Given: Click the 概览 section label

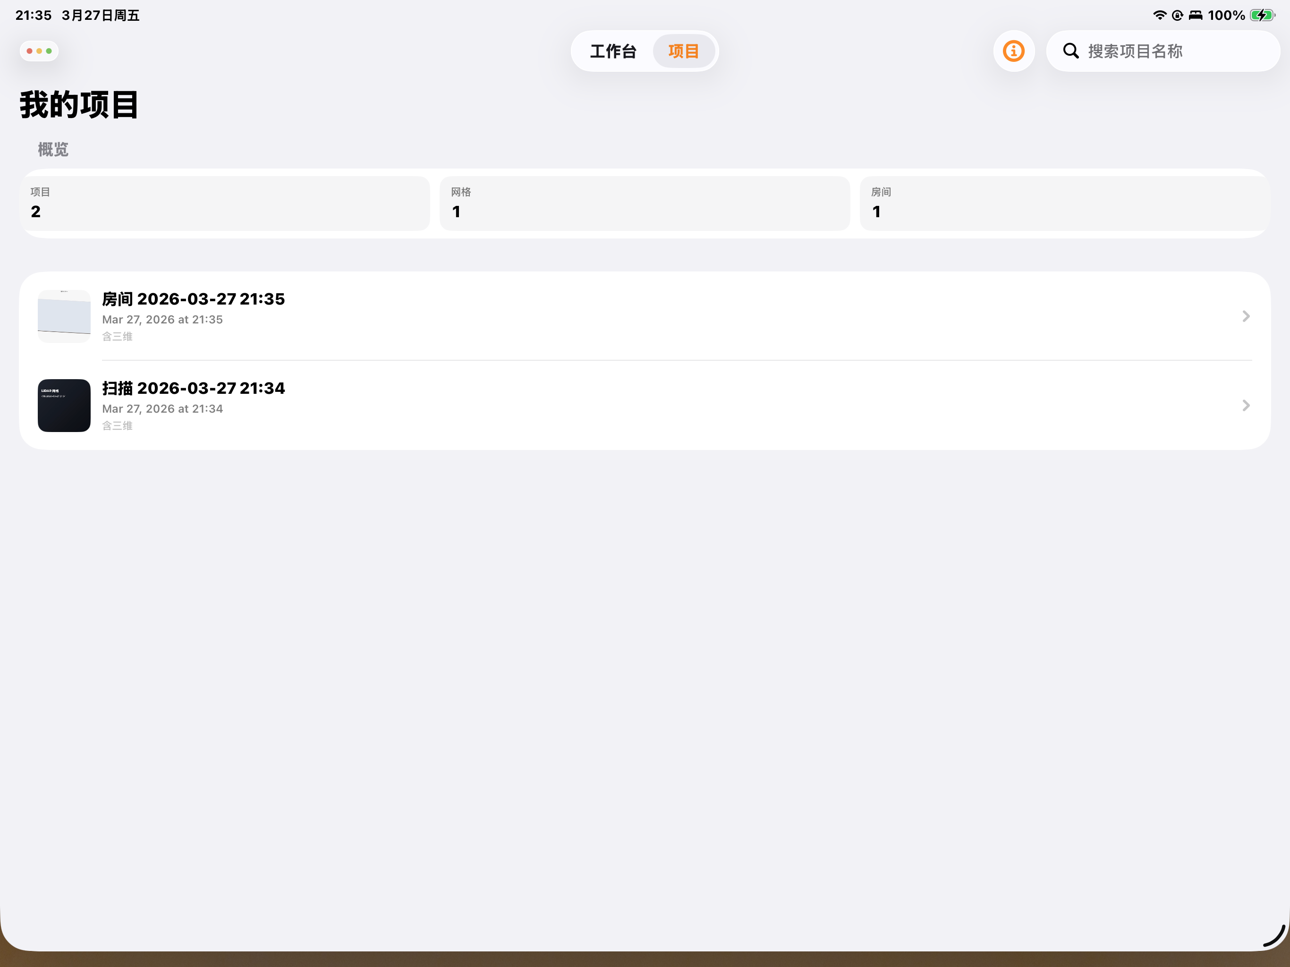Looking at the screenshot, I should pos(53,150).
